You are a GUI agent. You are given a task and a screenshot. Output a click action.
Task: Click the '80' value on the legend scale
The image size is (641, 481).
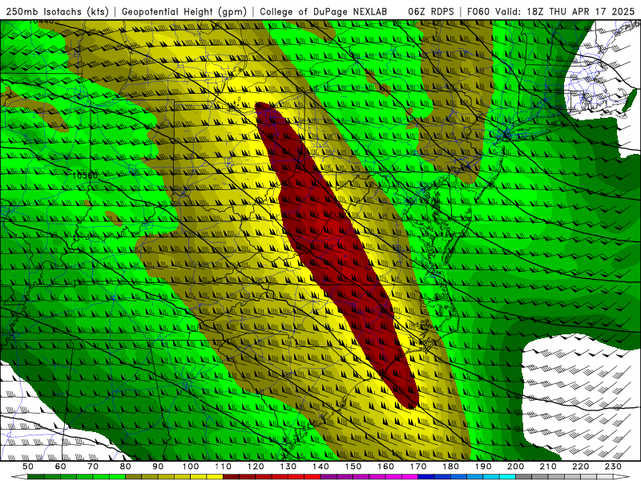[x=126, y=467]
